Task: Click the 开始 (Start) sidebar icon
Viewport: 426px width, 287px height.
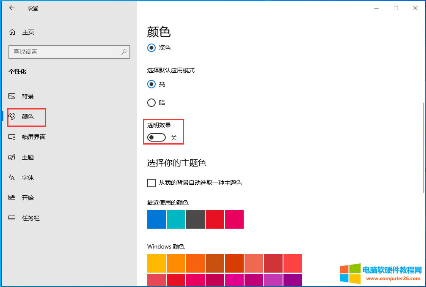Action: coord(12,197)
